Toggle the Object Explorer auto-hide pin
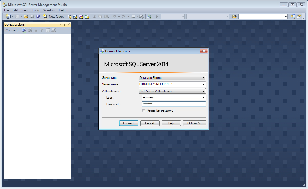 64,24
